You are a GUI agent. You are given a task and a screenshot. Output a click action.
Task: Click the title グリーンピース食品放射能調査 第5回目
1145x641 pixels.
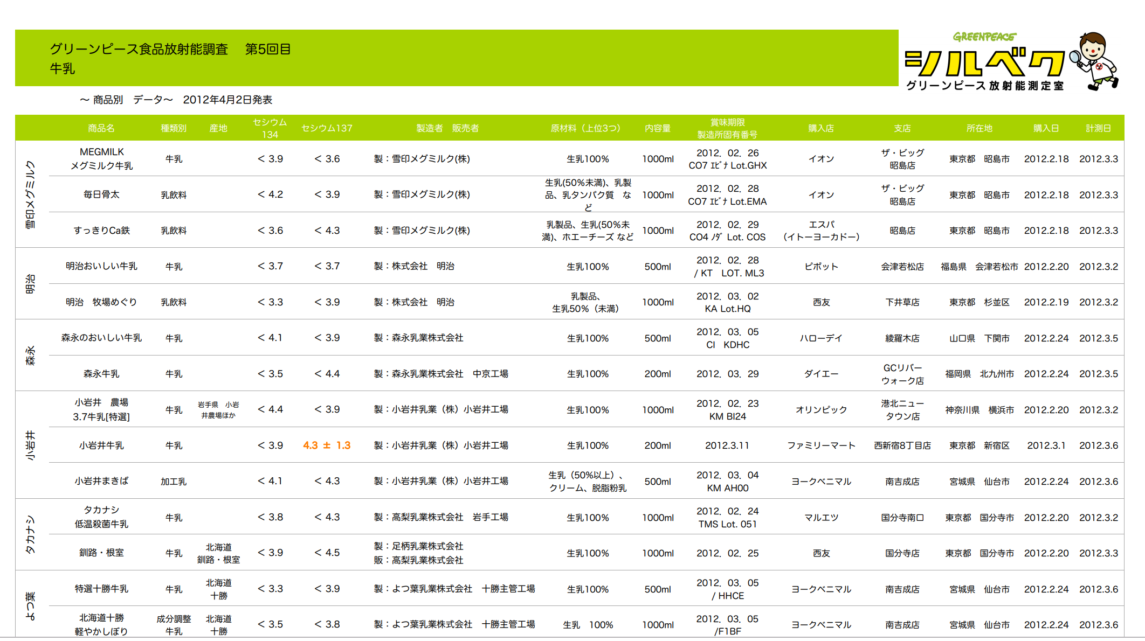(x=170, y=49)
